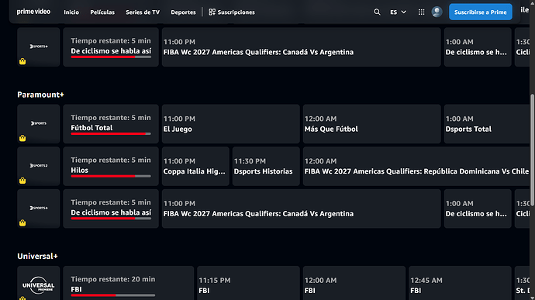This screenshot has height=300, width=535.
Task: Select DSports2 channel logo in Paramount+ section
Action: coord(39,166)
